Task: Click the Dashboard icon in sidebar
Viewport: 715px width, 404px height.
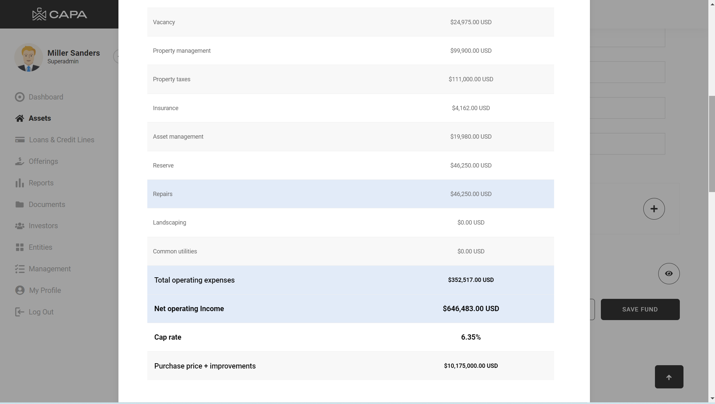Action: (20, 97)
